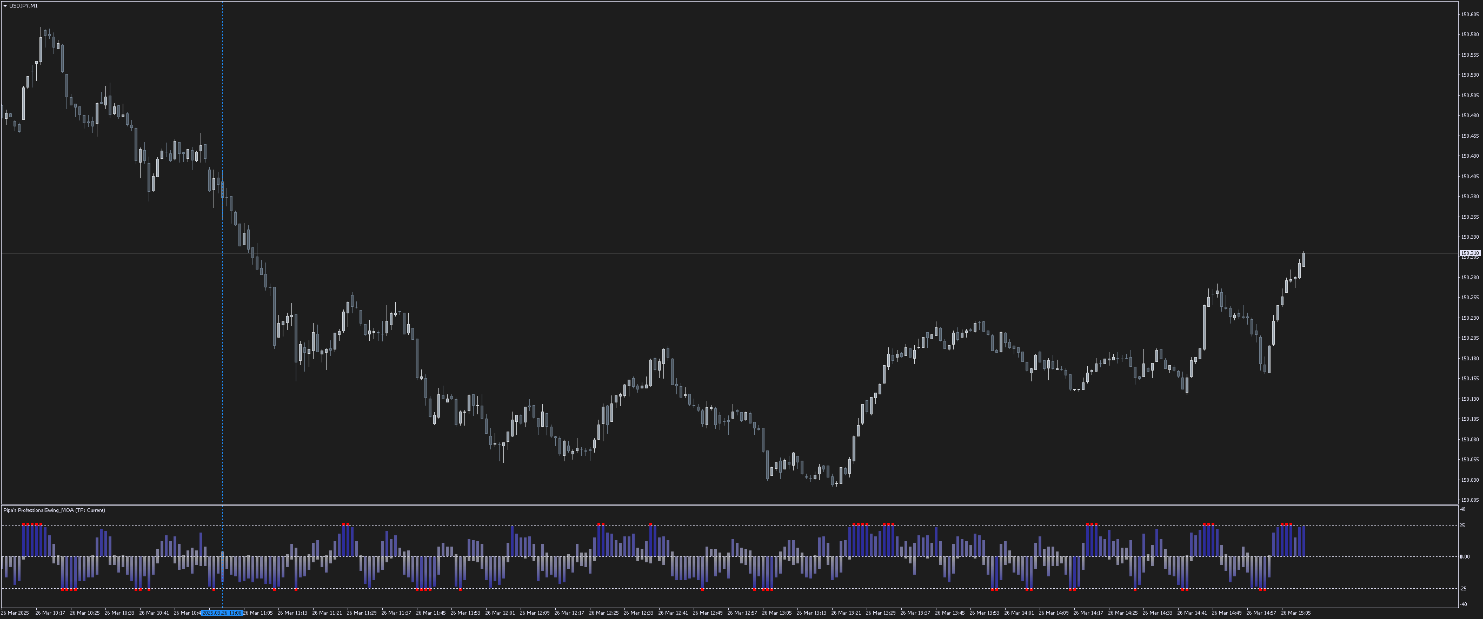The width and height of the screenshot is (1483, 619).
Task: Click the 26 Mar 12:01 time label
Action: (500, 613)
